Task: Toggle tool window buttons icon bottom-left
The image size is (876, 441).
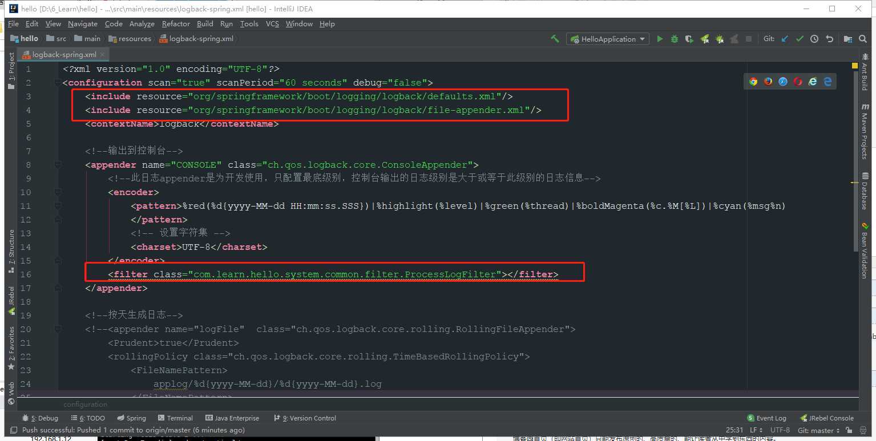Action: (13, 430)
